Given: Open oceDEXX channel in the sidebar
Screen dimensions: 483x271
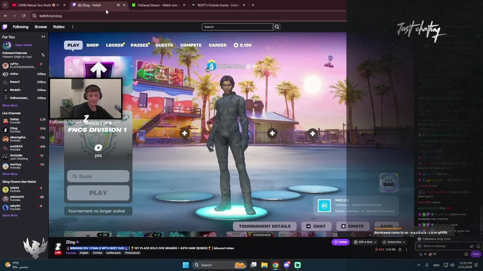Looking at the screenshot, I should click(x=24, y=148).
